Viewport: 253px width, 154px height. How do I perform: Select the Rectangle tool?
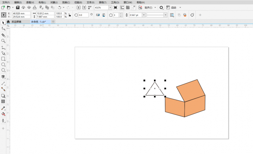click(x=3, y=59)
